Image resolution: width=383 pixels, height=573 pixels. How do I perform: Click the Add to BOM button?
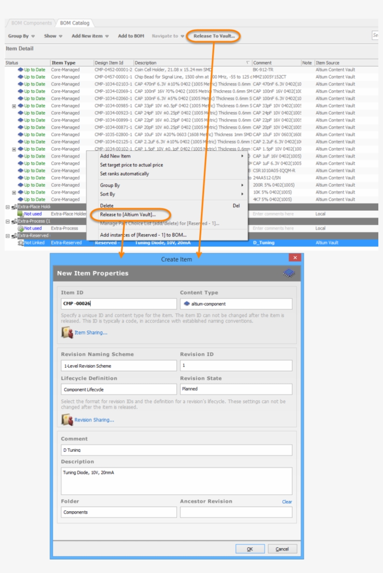pyautogui.click(x=131, y=36)
